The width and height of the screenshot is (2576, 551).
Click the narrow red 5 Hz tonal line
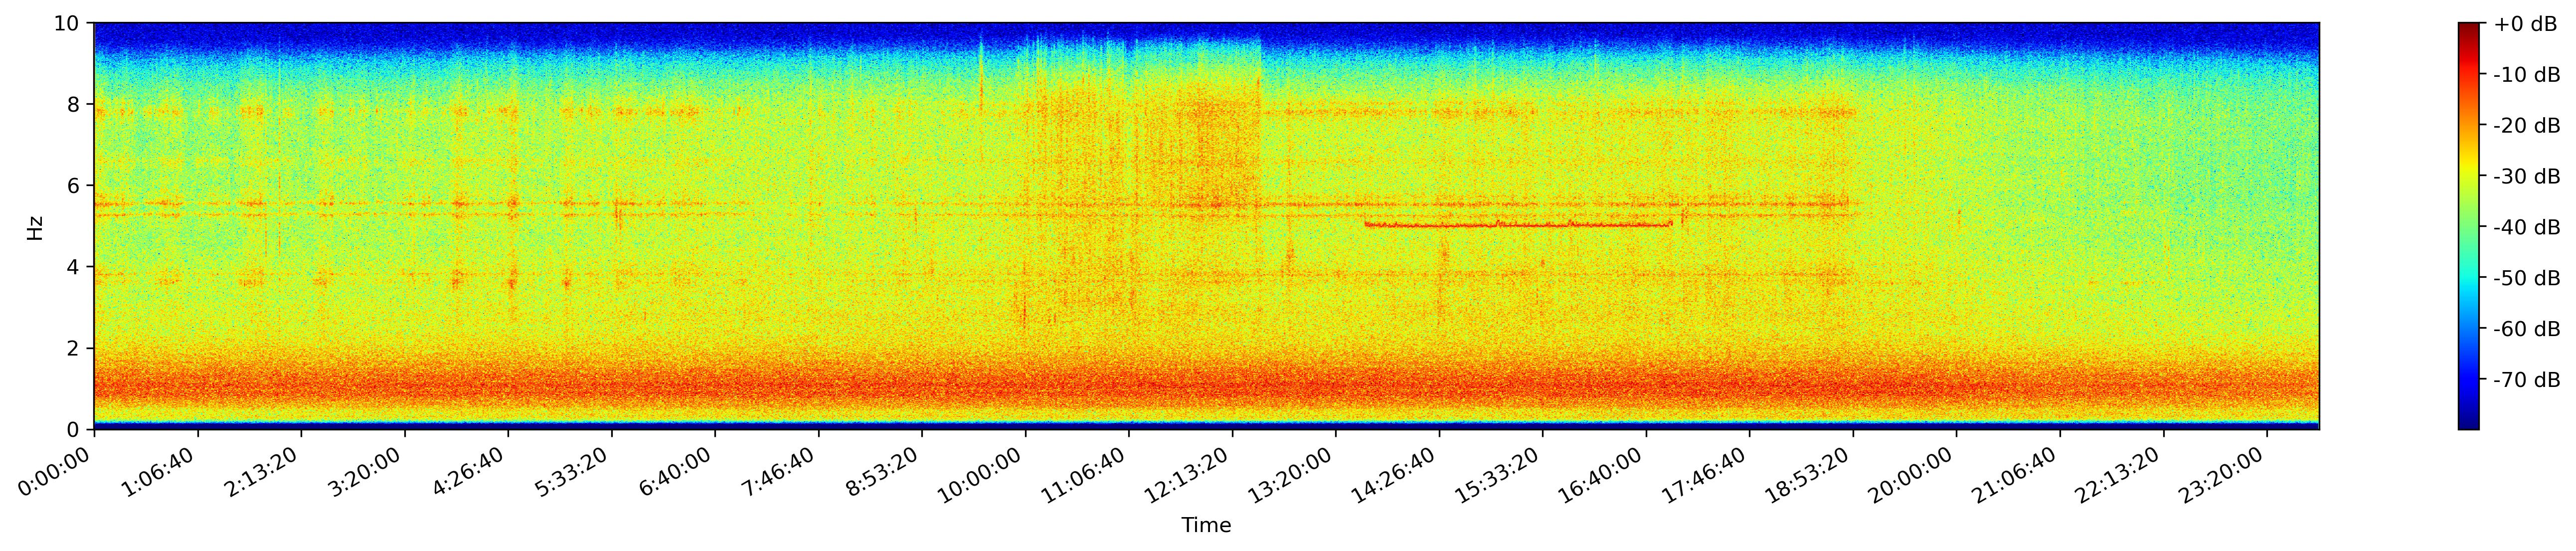[1518, 225]
